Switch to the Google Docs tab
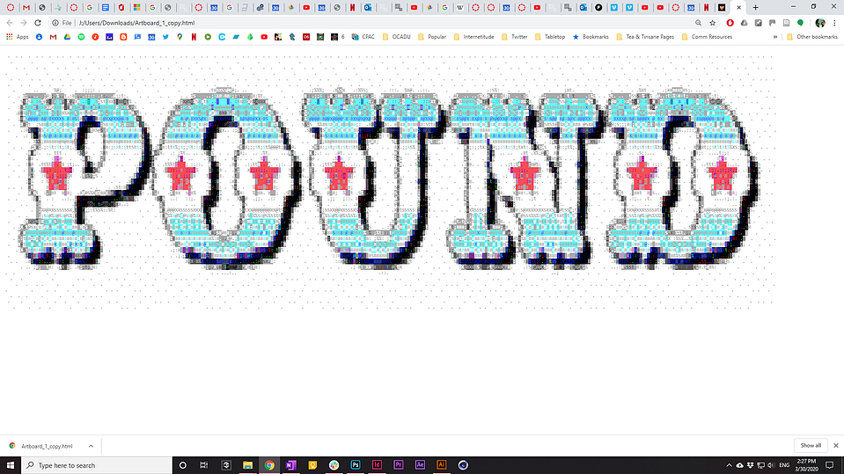844x474 pixels. click(x=106, y=8)
